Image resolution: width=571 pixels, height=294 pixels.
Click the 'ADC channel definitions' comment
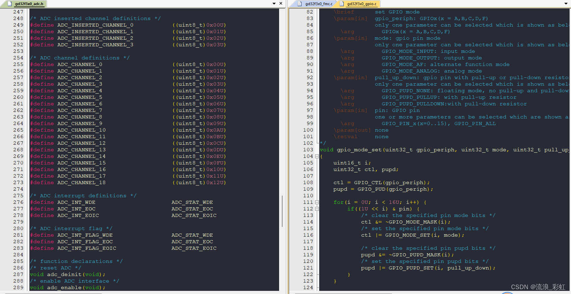tap(80, 58)
